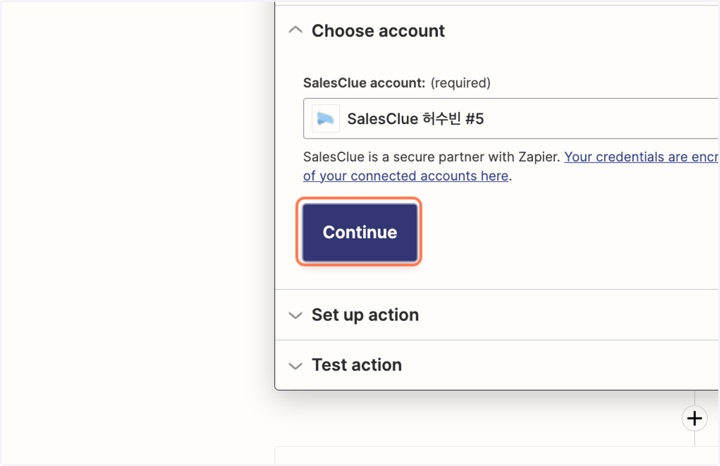Open the SalesClue 허수빈 #5 account dropdown
The height and width of the screenshot is (466, 720).
(x=511, y=119)
